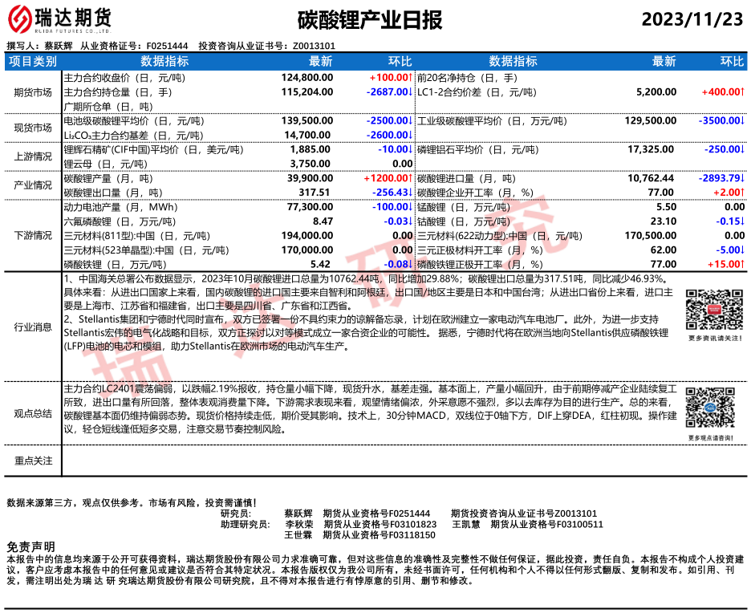Select the 下游情况 category cell
This screenshot has width=751, height=613.
pyautogui.click(x=33, y=235)
